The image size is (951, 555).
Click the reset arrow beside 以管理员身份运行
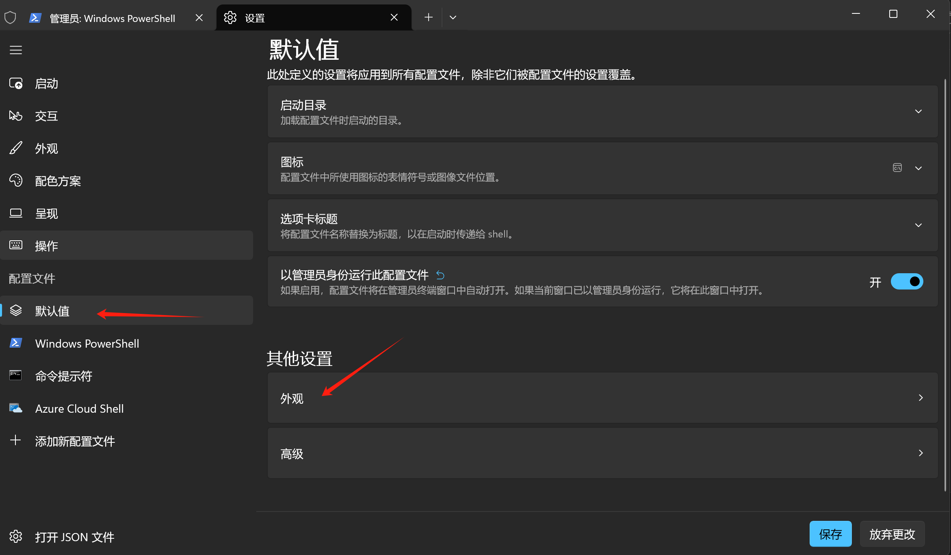tap(440, 275)
